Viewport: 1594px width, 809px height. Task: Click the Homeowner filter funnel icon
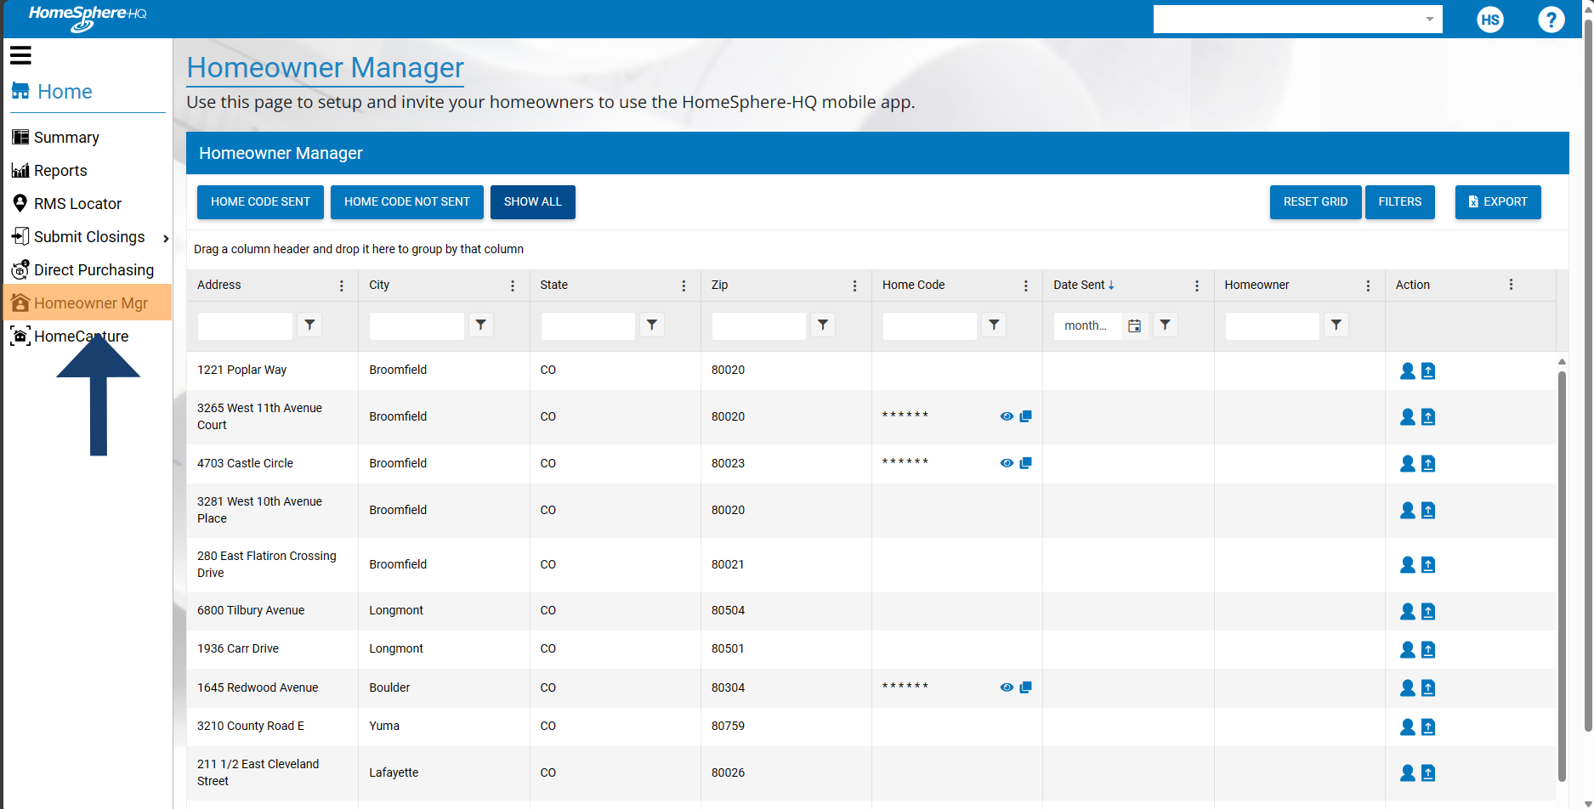click(x=1336, y=325)
